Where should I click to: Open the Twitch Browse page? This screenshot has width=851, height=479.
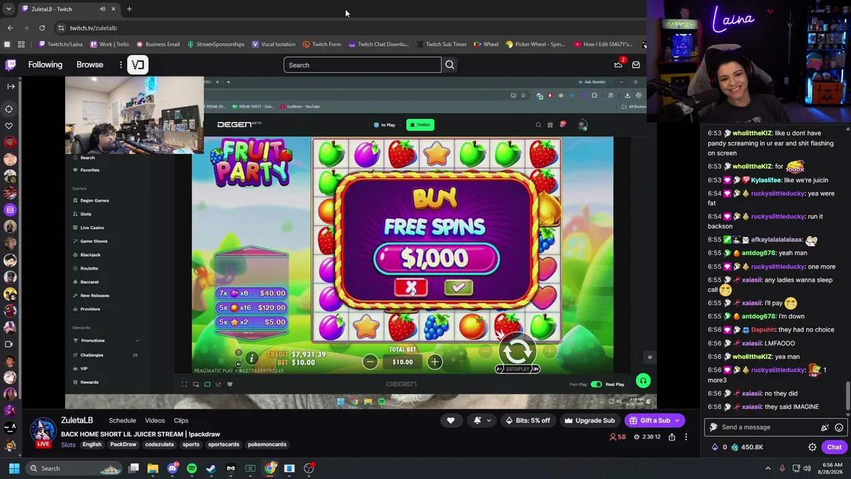point(90,65)
